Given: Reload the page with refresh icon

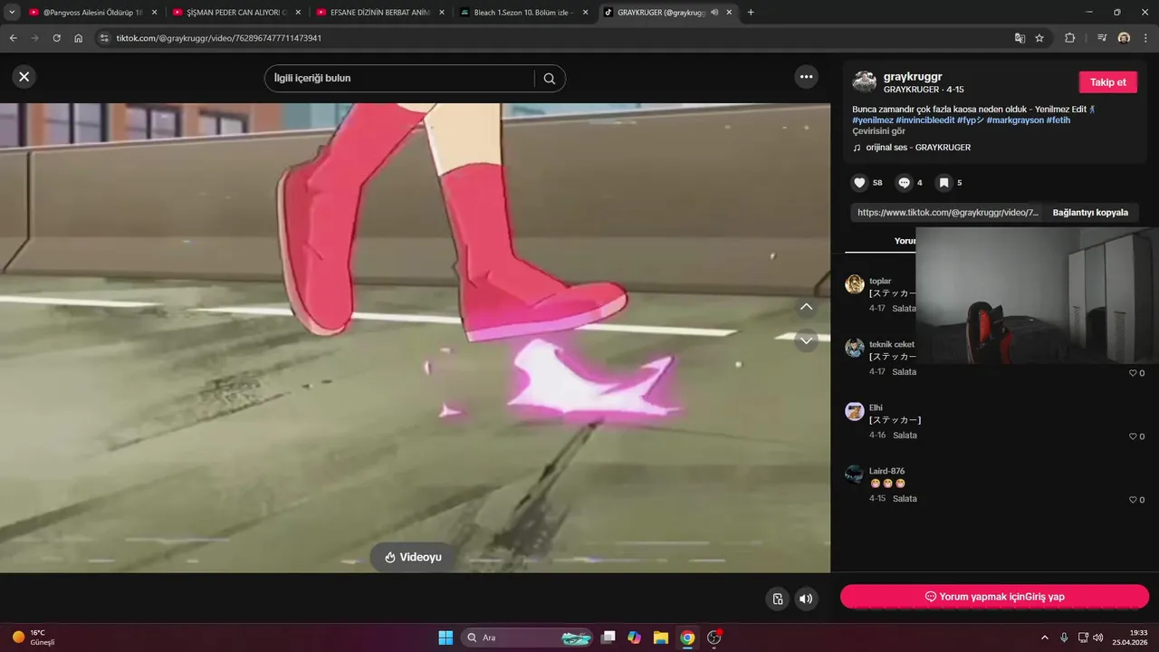Looking at the screenshot, I should click(x=56, y=38).
